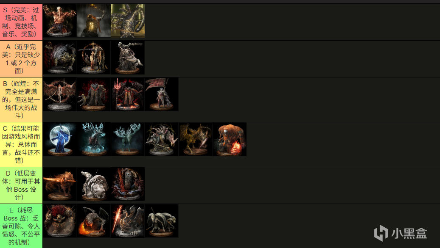Viewport: 440px width, 248px height.
Task: Click the blue moon sorceress boss
Action: click(x=60, y=139)
